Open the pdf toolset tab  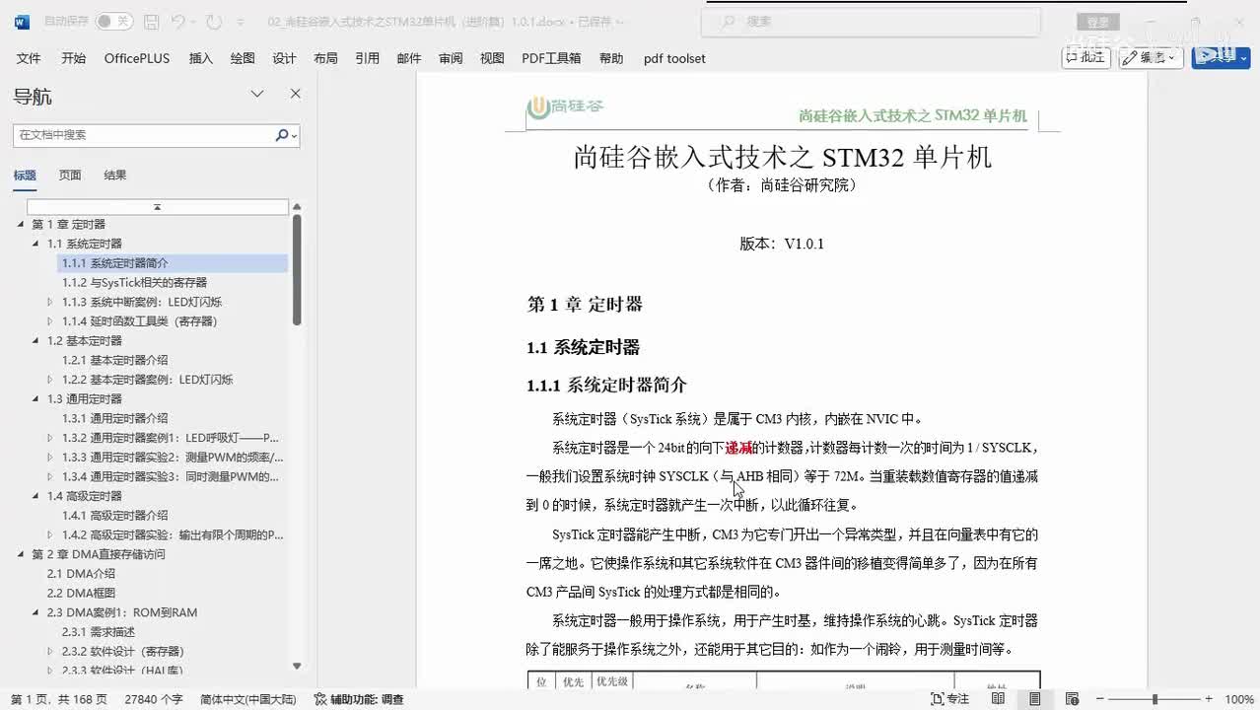[674, 58]
